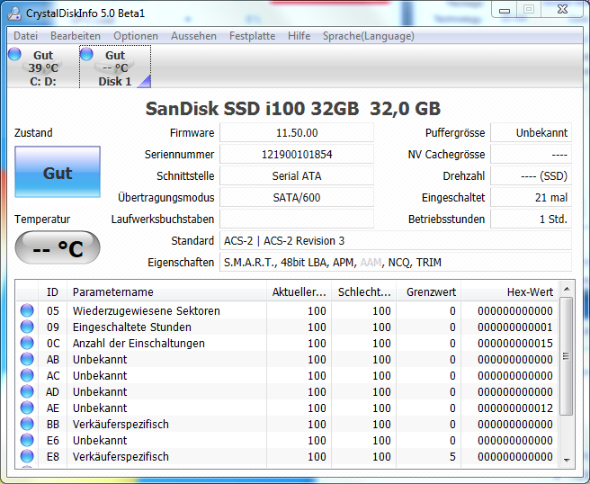Select the Anzahl der Einschaltungen parameter name
The image size is (590, 484).
coord(139,344)
